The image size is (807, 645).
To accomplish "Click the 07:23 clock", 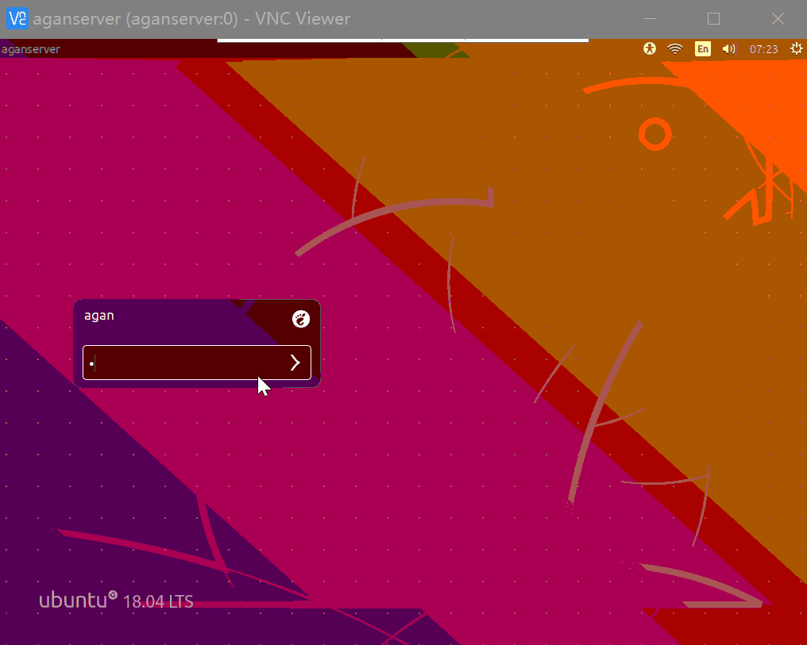I will click(x=764, y=49).
